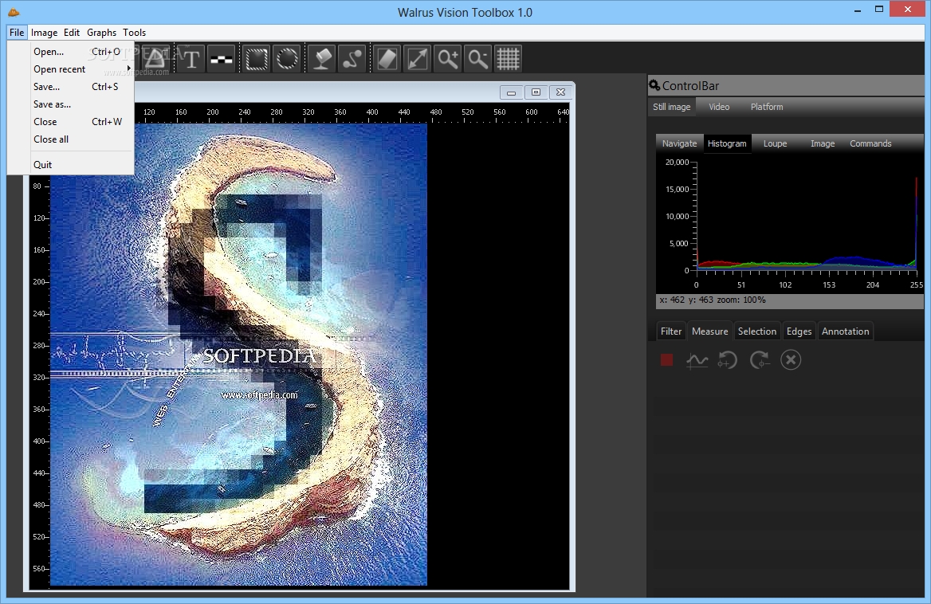The height and width of the screenshot is (604, 931).
Task: Pick the eraser tool
Action: click(x=387, y=59)
